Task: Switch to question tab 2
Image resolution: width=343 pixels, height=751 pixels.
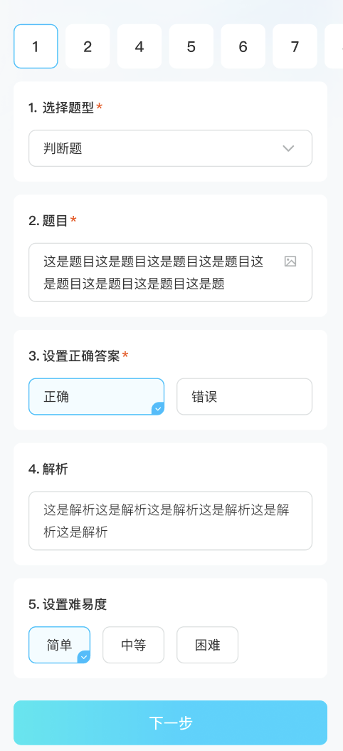Action: [88, 46]
